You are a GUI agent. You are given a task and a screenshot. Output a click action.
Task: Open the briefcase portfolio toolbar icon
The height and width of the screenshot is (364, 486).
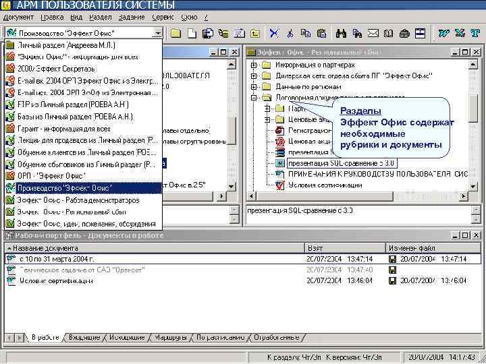point(404,33)
